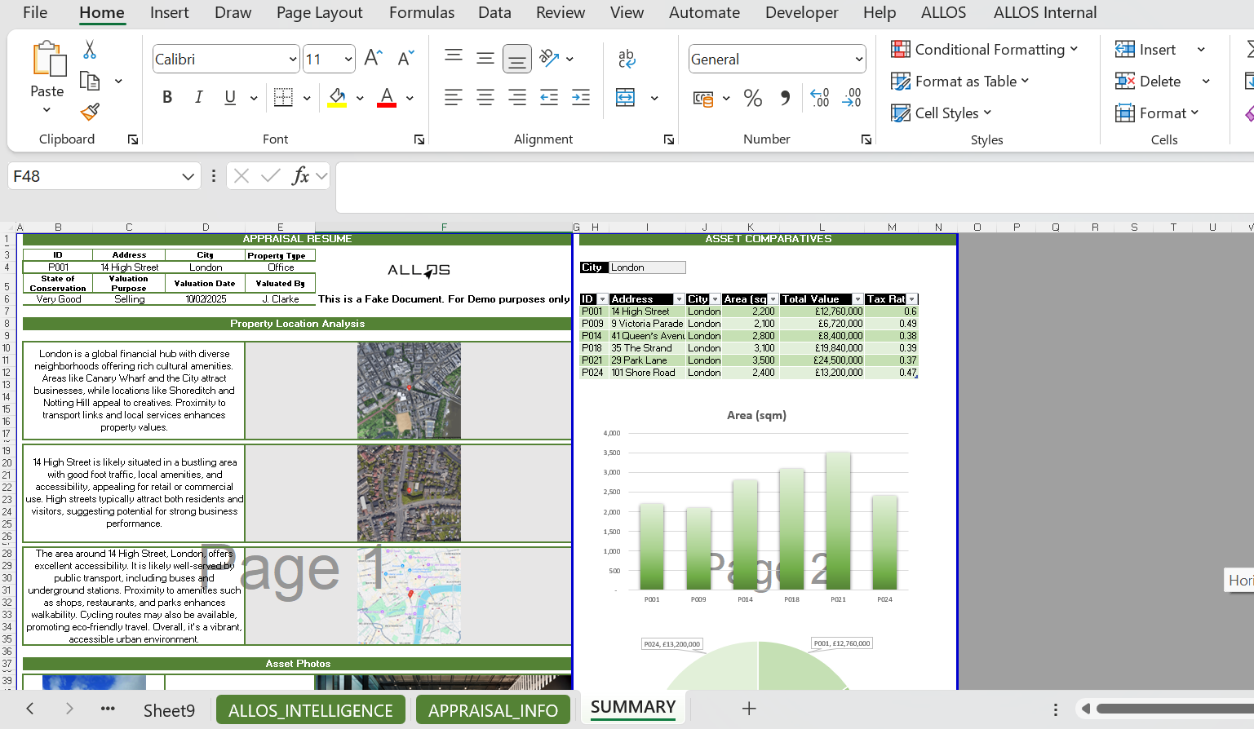1254x729 pixels.
Task: Click the Cut scissors icon
Action: pos(90,50)
